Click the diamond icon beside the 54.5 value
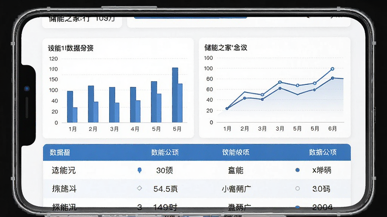Screen dimensions: 387x217 pos(139,188)
